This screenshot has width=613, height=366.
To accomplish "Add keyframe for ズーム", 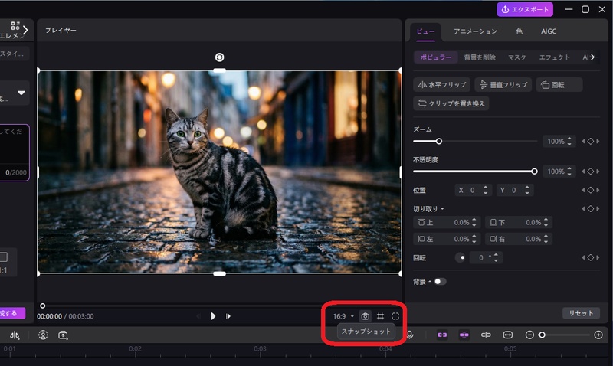I will [x=590, y=141].
